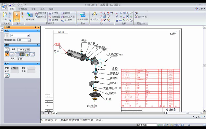Open the Solid Edge application button
The width and height of the screenshot is (206, 129).
4,6
